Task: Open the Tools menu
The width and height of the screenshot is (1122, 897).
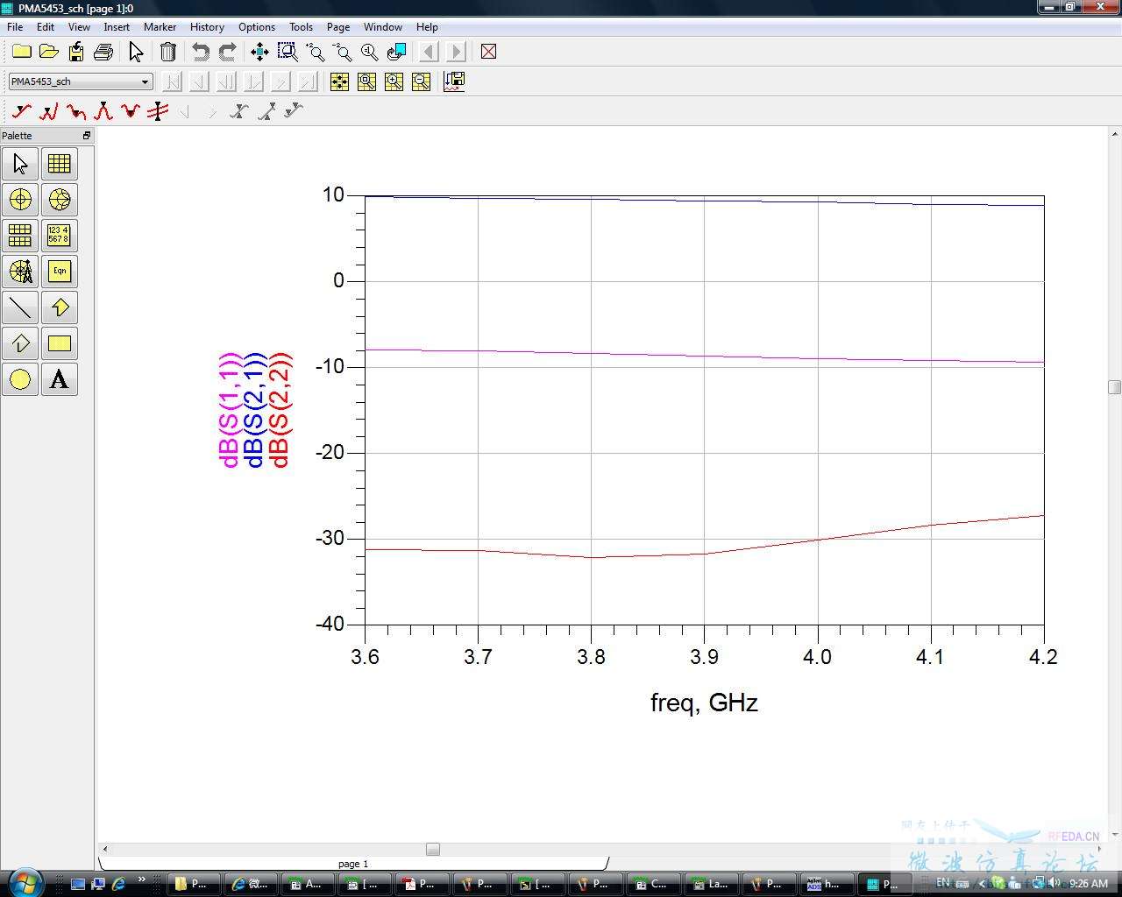Action: [x=301, y=27]
